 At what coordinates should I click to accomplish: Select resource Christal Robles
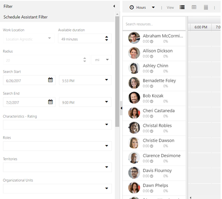[154, 128]
